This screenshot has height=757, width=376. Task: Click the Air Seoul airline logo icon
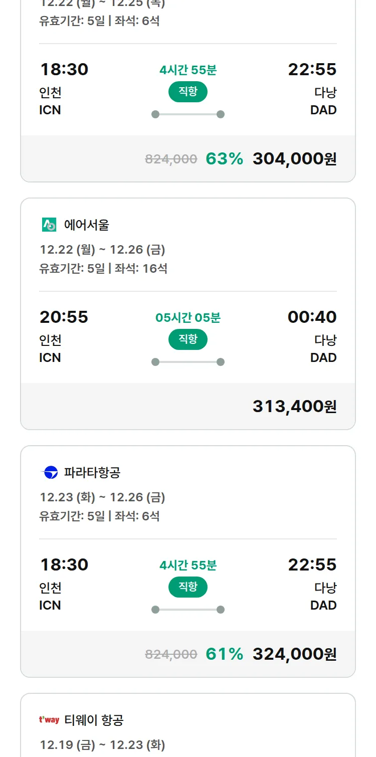[x=49, y=225]
